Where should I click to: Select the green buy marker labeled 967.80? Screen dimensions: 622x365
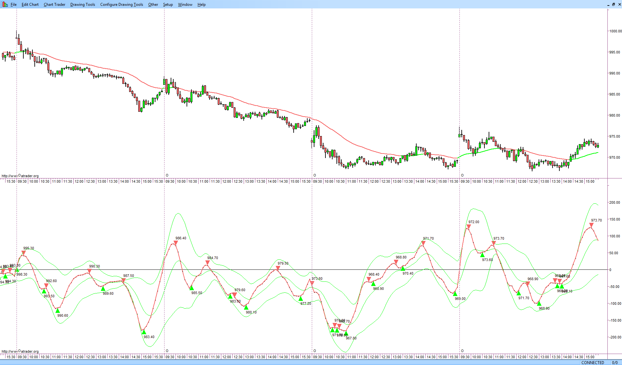pyautogui.click(x=346, y=334)
